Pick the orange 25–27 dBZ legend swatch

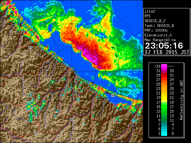pyautogui.click(x=164, y=84)
